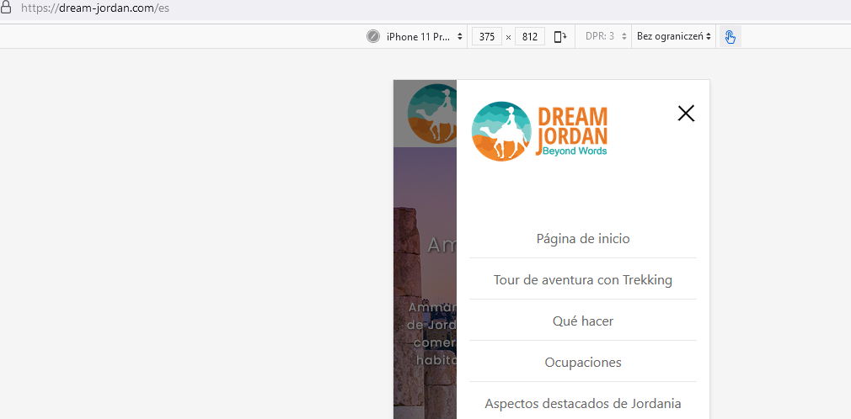Click the viewport height field 812

pos(530,37)
